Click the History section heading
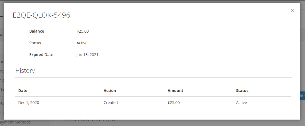Image resolution: width=305 pixels, height=126 pixels. click(x=25, y=71)
